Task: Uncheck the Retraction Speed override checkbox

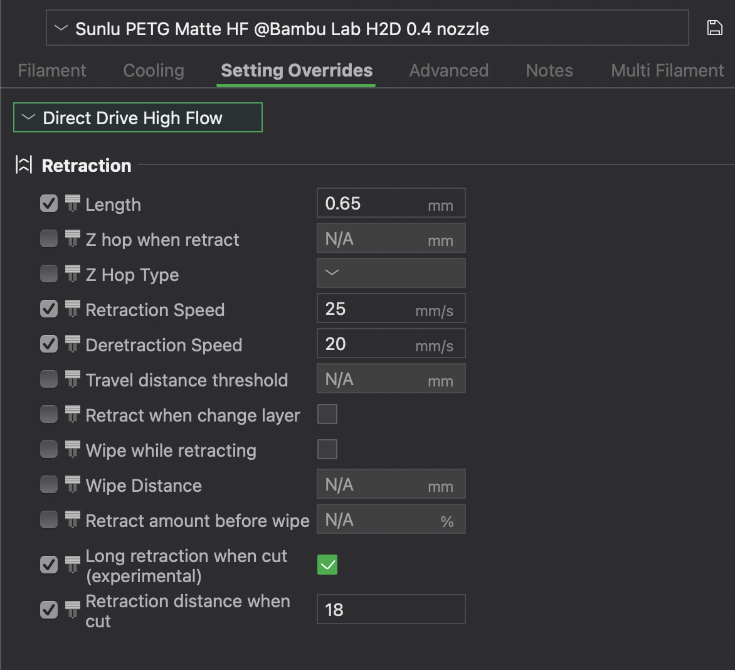Action: click(x=49, y=309)
